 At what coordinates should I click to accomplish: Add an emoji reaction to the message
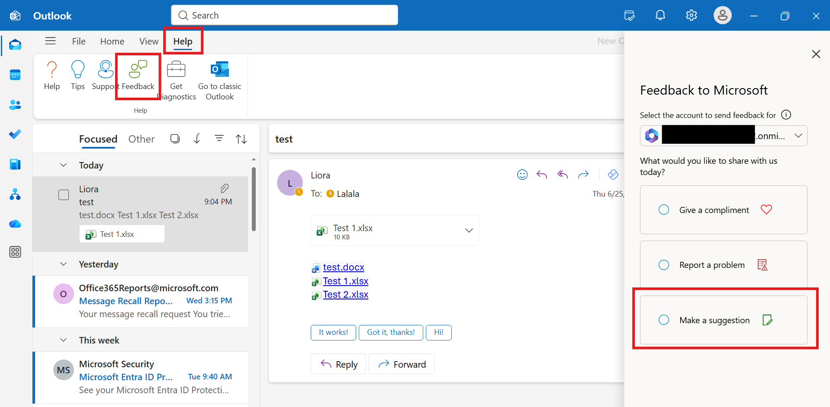(x=522, y=175)
